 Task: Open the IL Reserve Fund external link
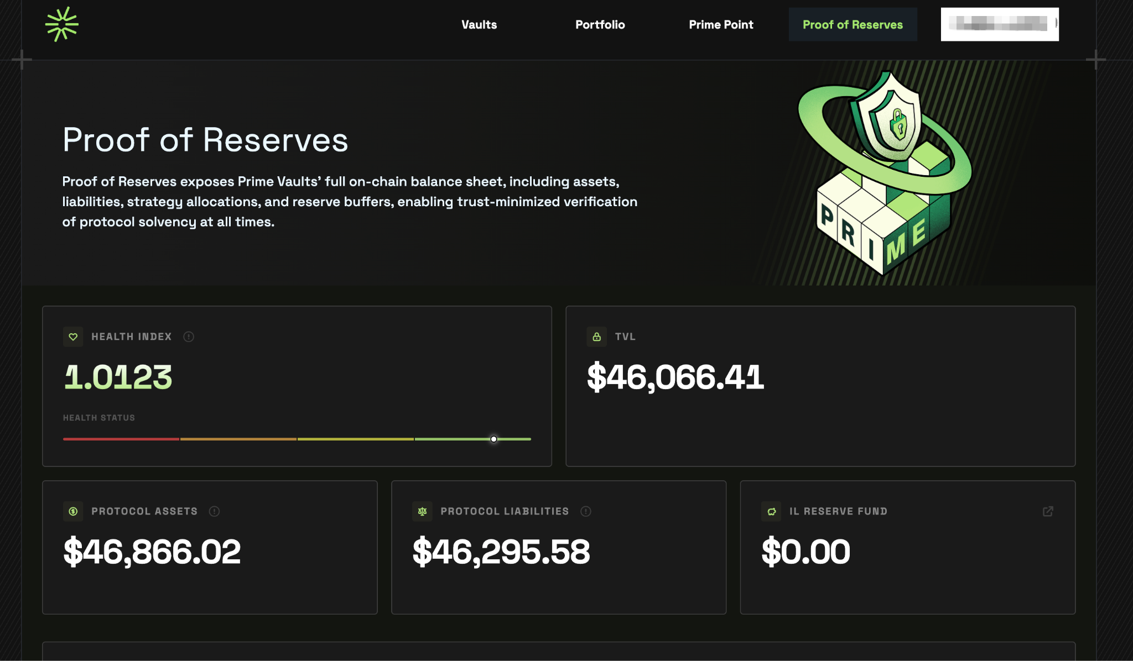(x=1048, y=511)
